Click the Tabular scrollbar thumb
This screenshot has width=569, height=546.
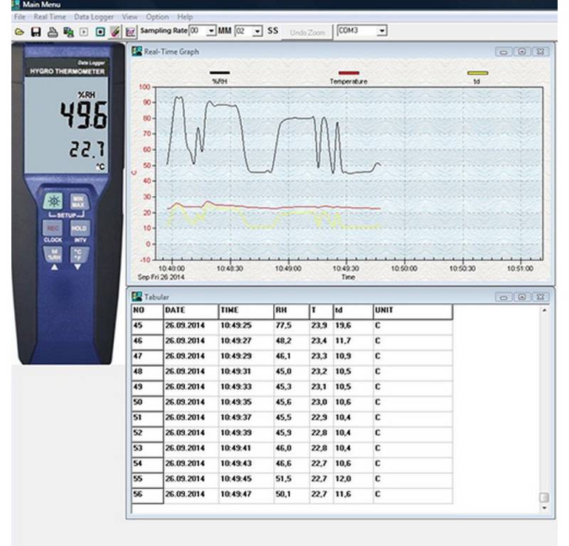(544, 497)
